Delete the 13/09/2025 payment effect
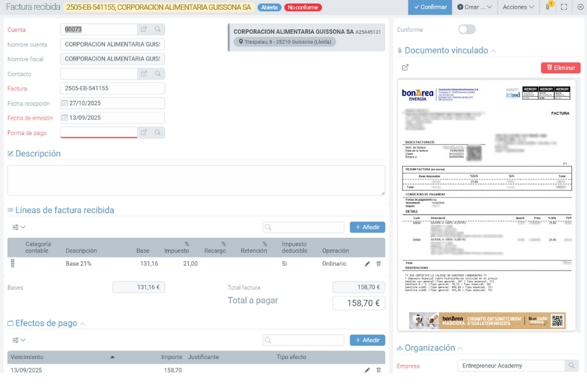This screenshot has height=391, width=587. click(x=378, y=370)
